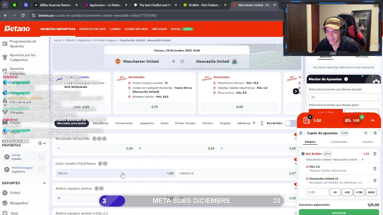Viewport: 383px width, 215px height.
Task: Go back using browser back arrow
Action: pyautogui.click(x=5, y=15)
